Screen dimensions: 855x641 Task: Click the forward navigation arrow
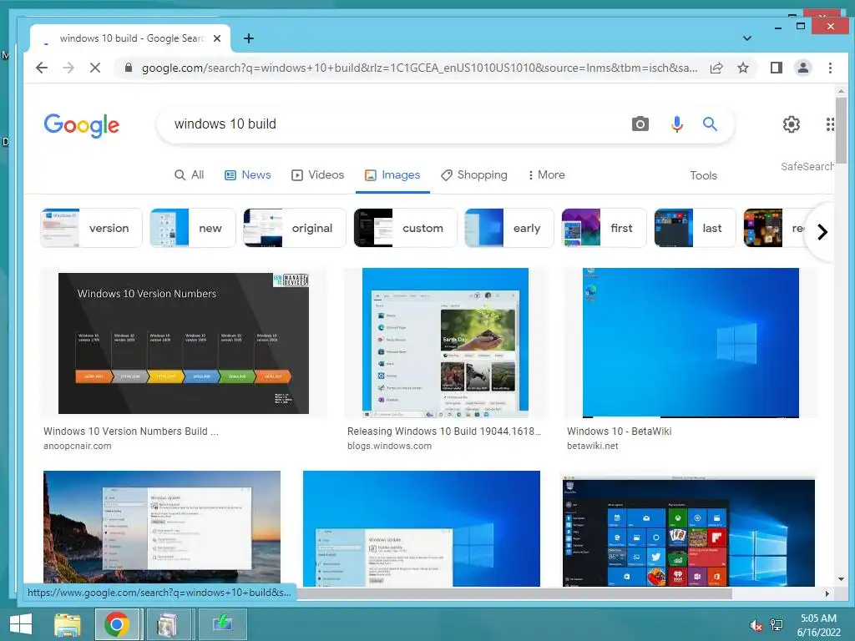tap(68, 68)
